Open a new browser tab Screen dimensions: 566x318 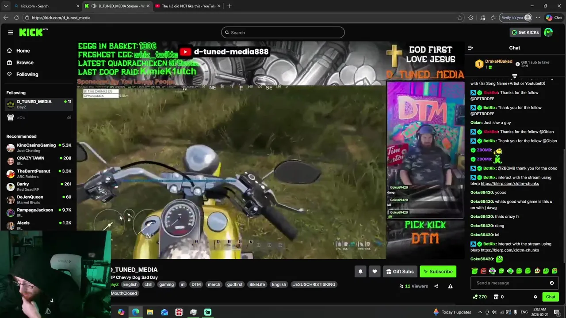coord(229,6)
